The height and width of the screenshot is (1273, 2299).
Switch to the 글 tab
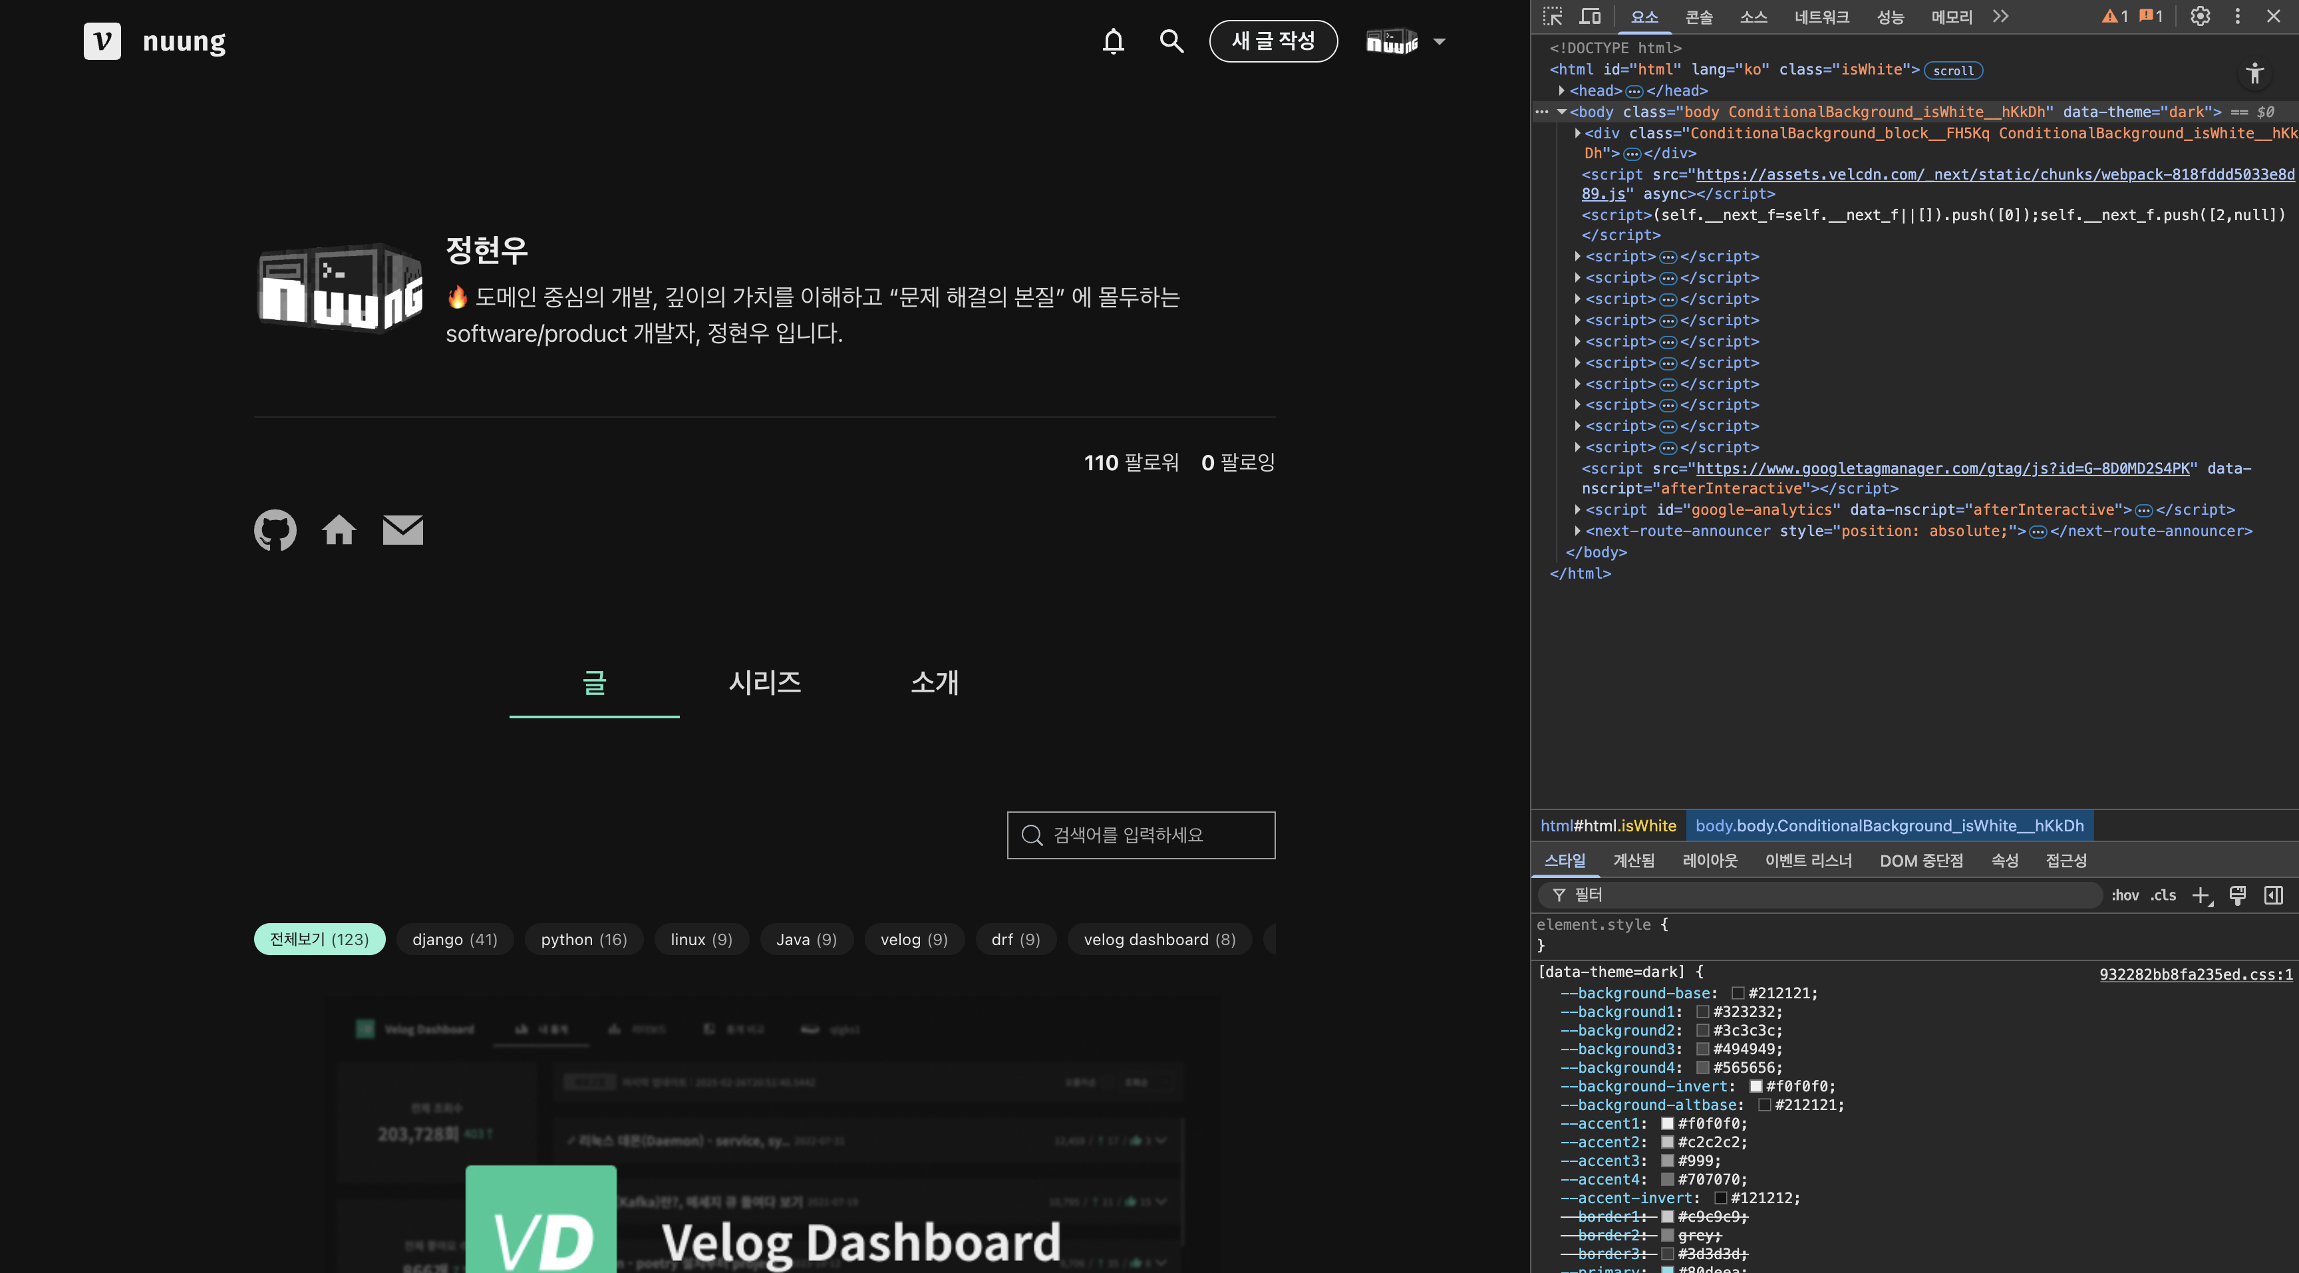pyautogui.click(x=595, y=682)
